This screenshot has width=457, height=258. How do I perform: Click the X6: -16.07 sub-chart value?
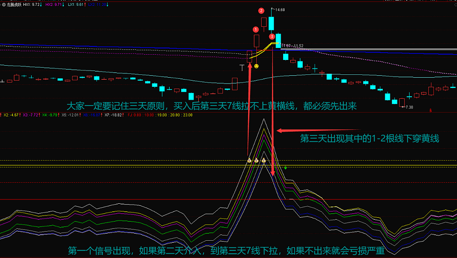(92, 115)
